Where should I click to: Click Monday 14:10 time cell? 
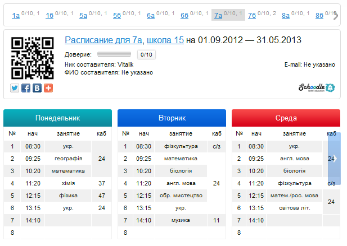pos(33,220)
